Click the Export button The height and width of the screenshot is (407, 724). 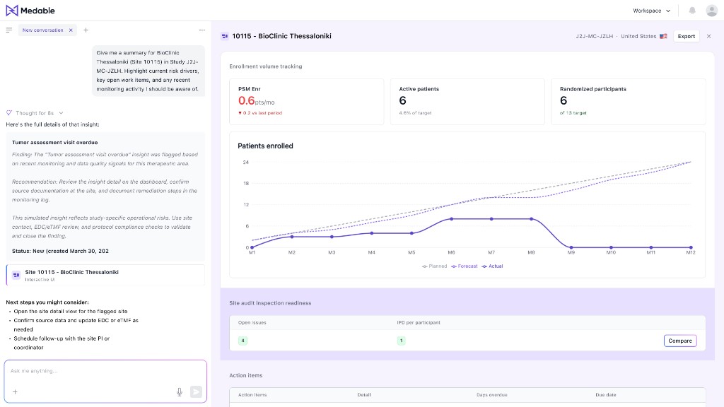coord(686,36)
